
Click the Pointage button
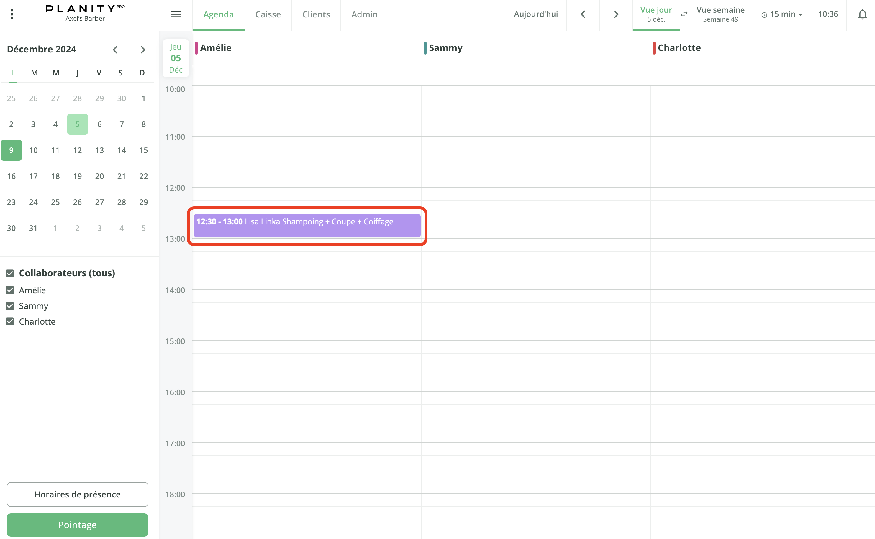coord(77,525)
